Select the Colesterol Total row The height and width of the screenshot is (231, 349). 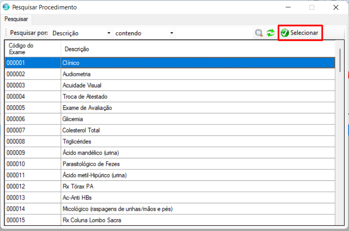(x=198, y=130)
